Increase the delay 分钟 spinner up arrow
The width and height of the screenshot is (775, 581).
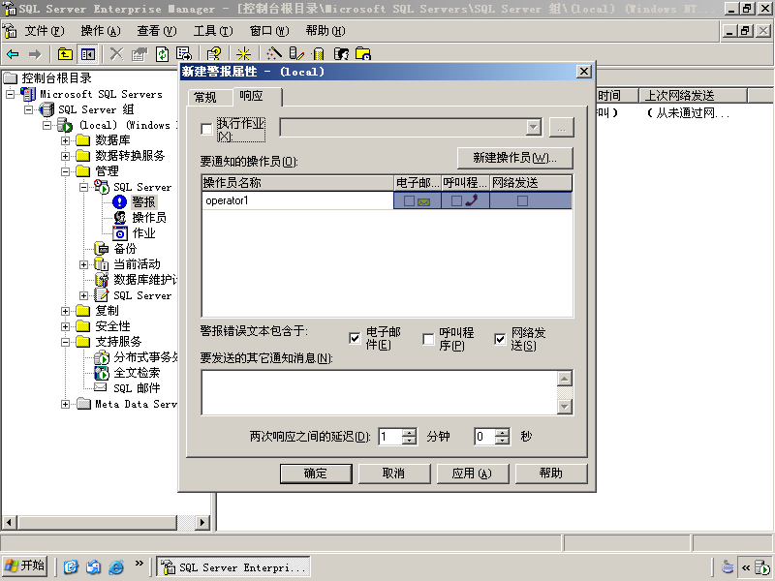click(x=409, y=432)
